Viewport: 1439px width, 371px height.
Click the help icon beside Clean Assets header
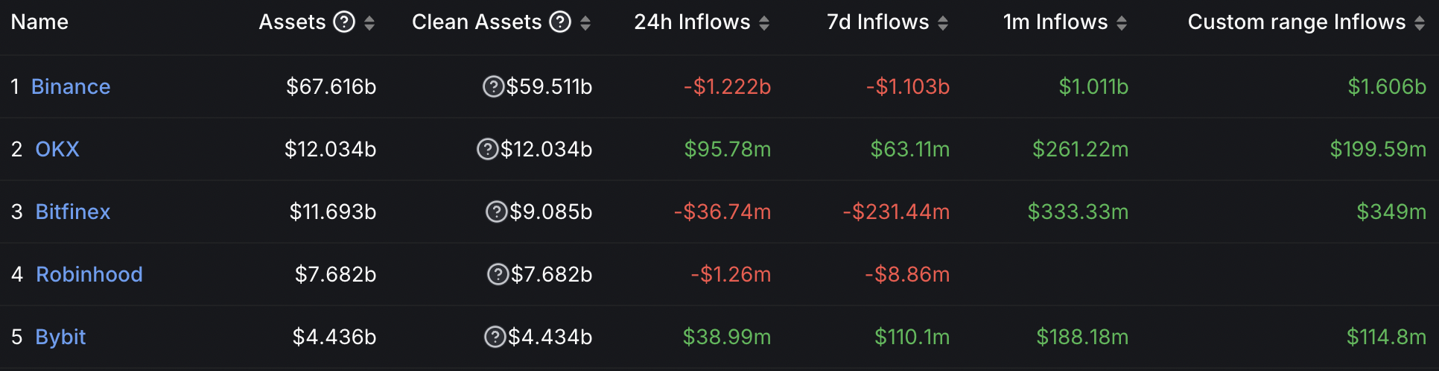(x=560, y=22)
